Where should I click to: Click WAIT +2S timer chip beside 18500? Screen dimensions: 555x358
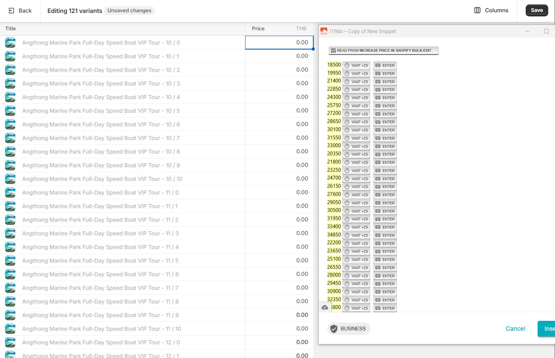356,65
